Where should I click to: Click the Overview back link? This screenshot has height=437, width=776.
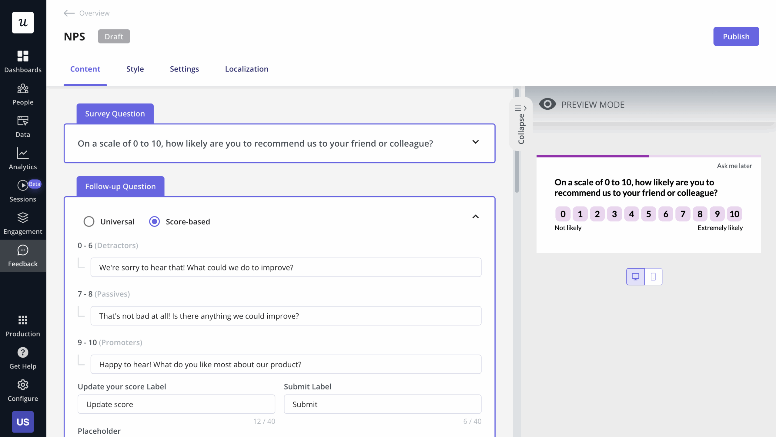[x=94, y=13]
